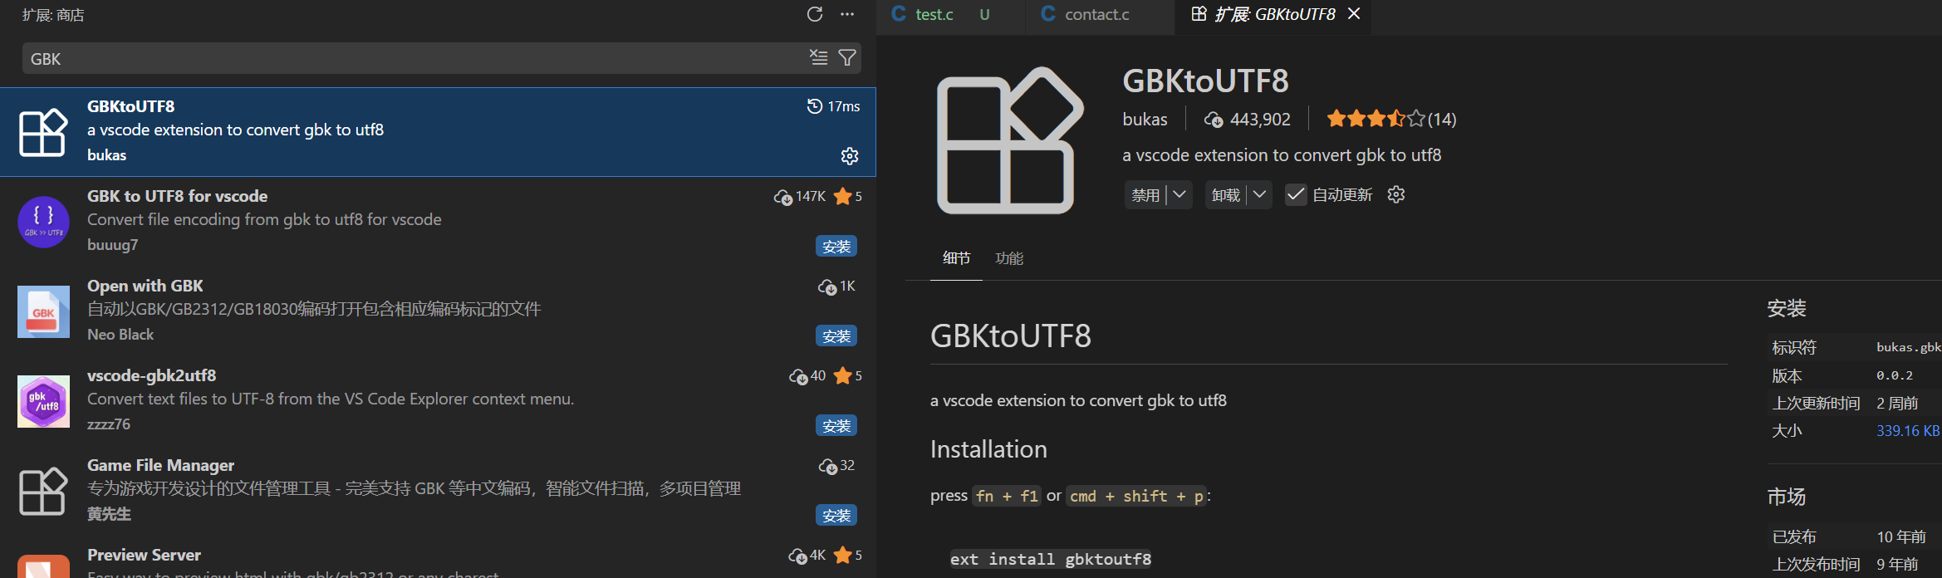Open the extensions view more actions menu
Image resolution: width=1942 pixels, height=578 pixels.
point(847,14)
